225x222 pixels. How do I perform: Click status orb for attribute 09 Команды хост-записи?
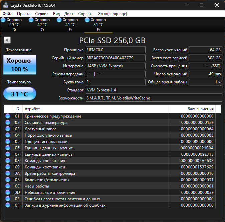(8, 167)
